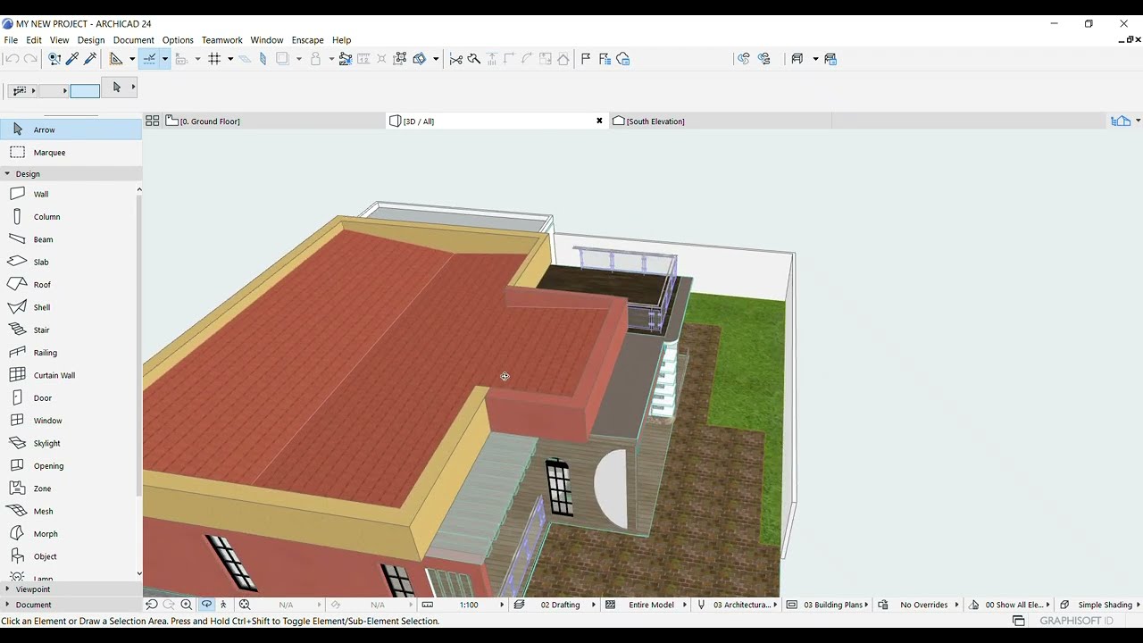Click the Split scissors icon
The height and width of the screenshot is (643, 1143).
[x=456, y=59]
